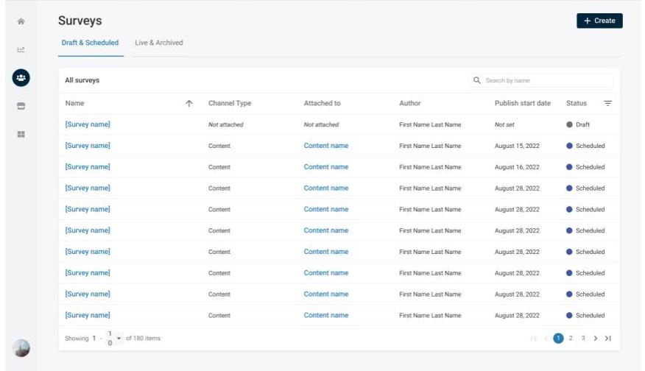
Task: Open the grid dashboard icon in sidebar
Action: point(21,134)
